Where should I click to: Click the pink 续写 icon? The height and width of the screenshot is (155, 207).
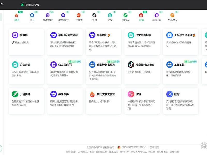pos(131,94)
